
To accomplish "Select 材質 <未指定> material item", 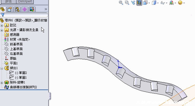I will click(20, 39).
